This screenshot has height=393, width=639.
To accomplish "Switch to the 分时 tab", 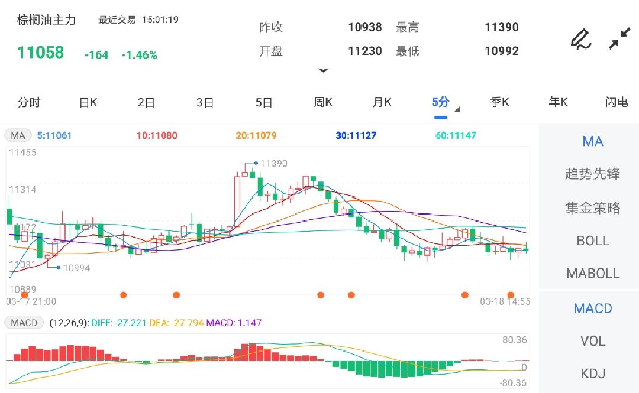I will coord(29,102).
